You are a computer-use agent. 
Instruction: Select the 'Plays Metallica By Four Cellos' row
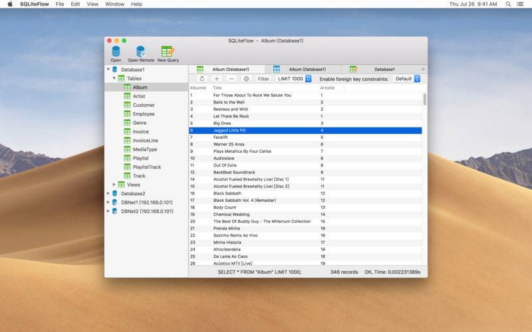point(305,151)
